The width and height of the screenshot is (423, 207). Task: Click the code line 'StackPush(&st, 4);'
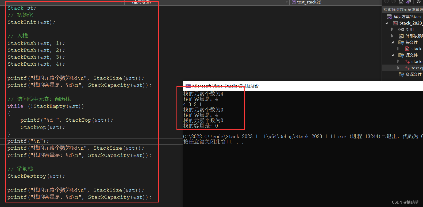pos(36,64)
